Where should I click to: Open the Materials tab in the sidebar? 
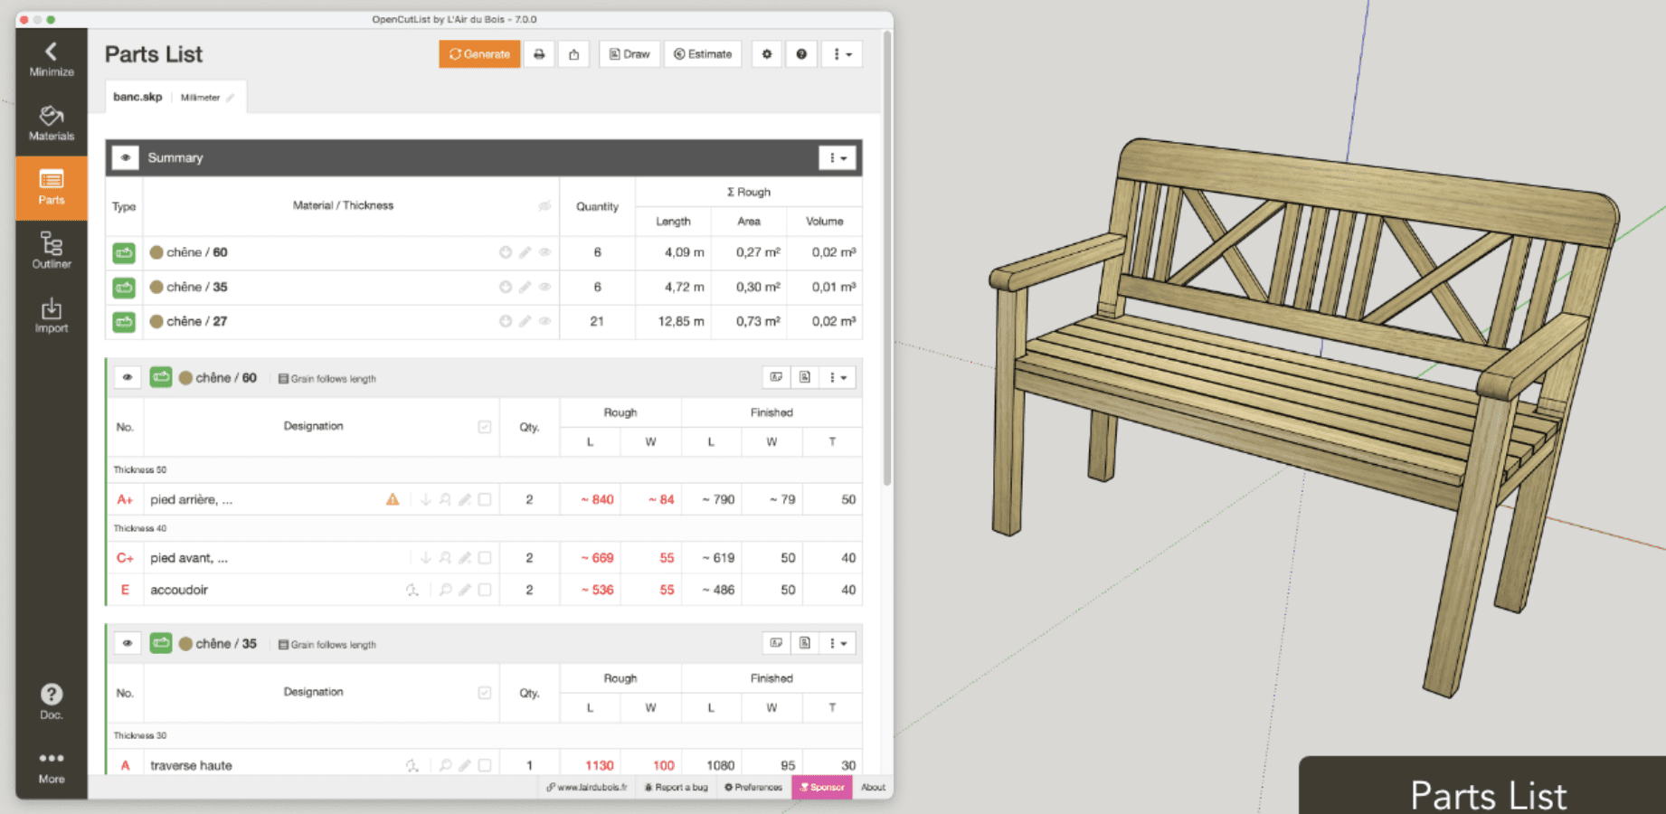click(51, 124)
